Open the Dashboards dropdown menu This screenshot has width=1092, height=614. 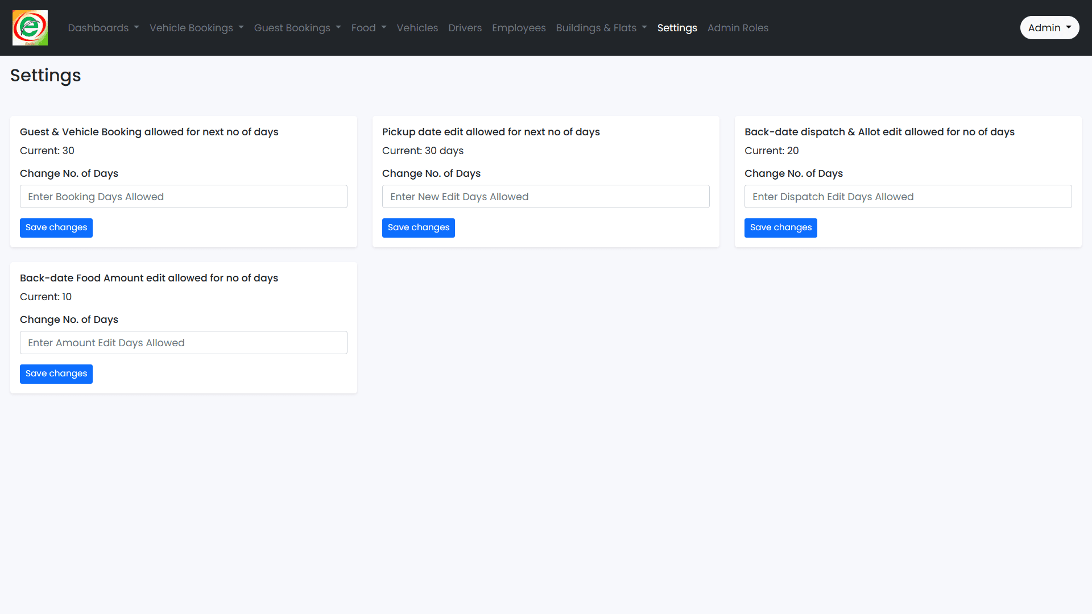[x=103, y=27]
